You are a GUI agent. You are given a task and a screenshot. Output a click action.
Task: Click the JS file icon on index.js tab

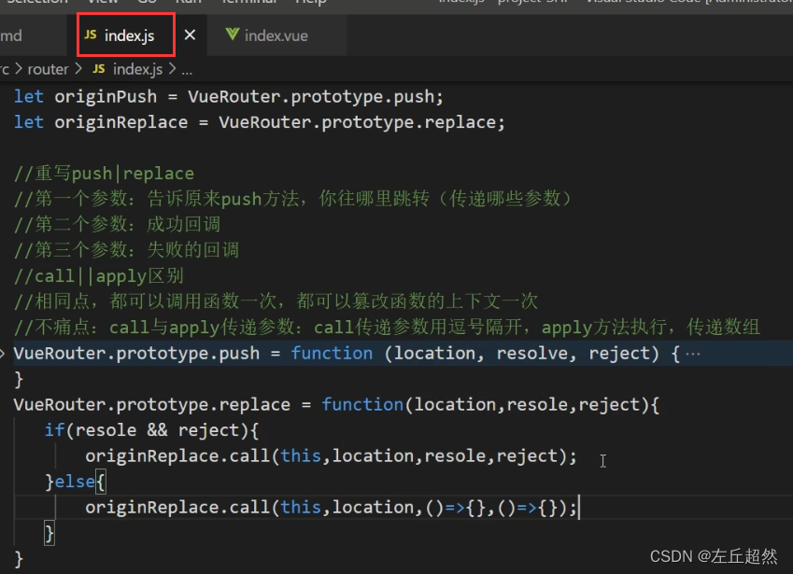(x=91, y=35)
